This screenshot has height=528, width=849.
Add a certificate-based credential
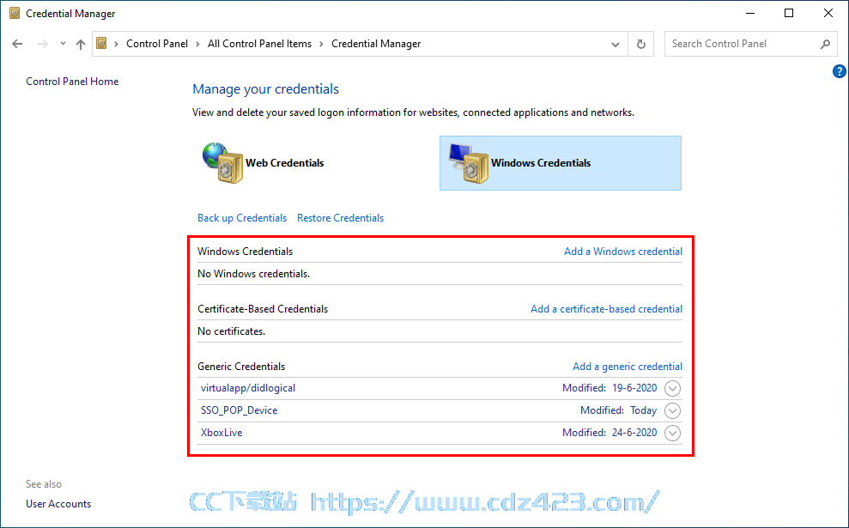606,309
